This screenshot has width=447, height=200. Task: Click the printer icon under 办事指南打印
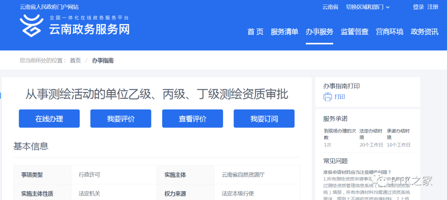click(x=327, y=97)
